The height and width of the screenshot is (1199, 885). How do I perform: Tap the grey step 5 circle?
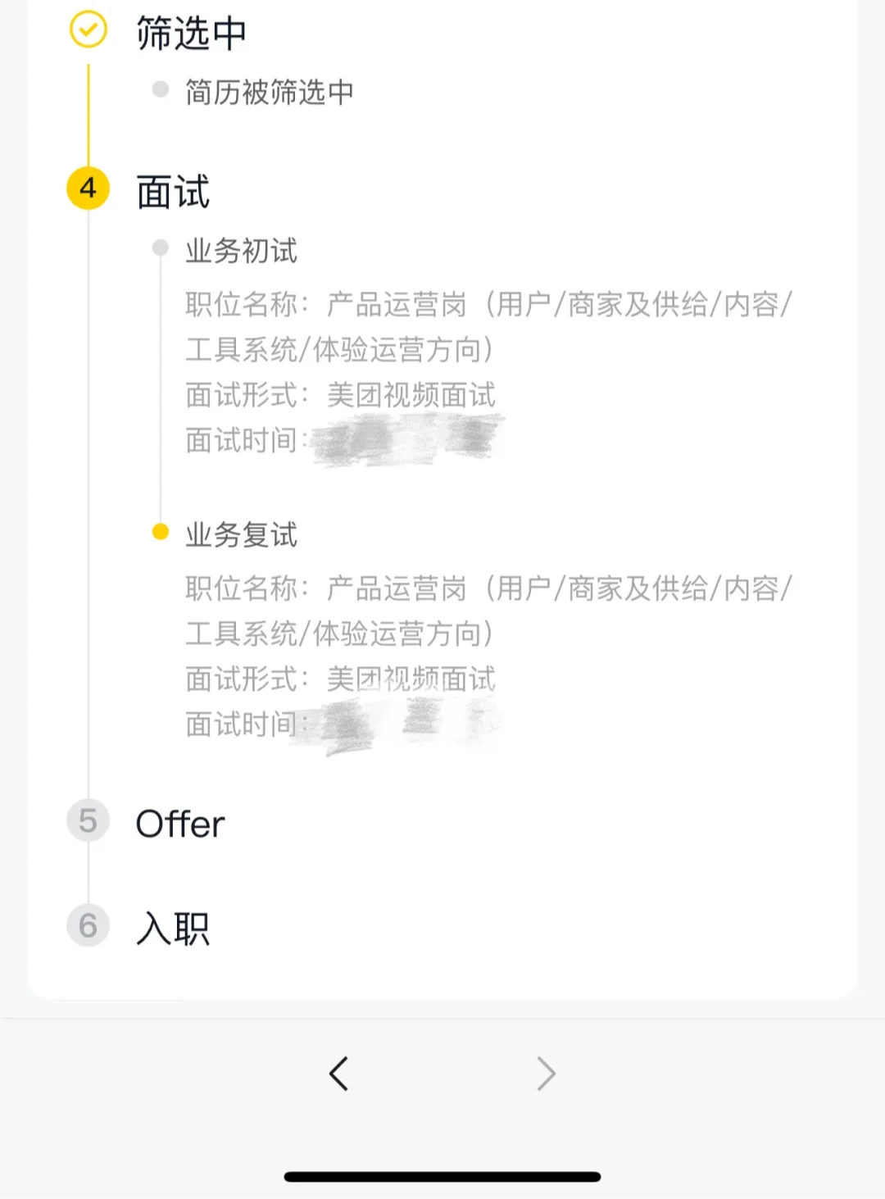[x=88, y=820]
